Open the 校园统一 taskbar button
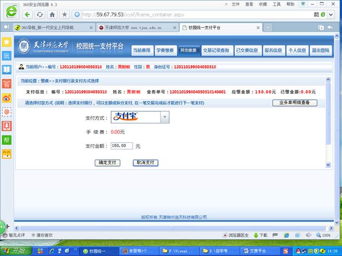Screen dimensions: 342x256 pyautogui.click(x=98, y=251)
